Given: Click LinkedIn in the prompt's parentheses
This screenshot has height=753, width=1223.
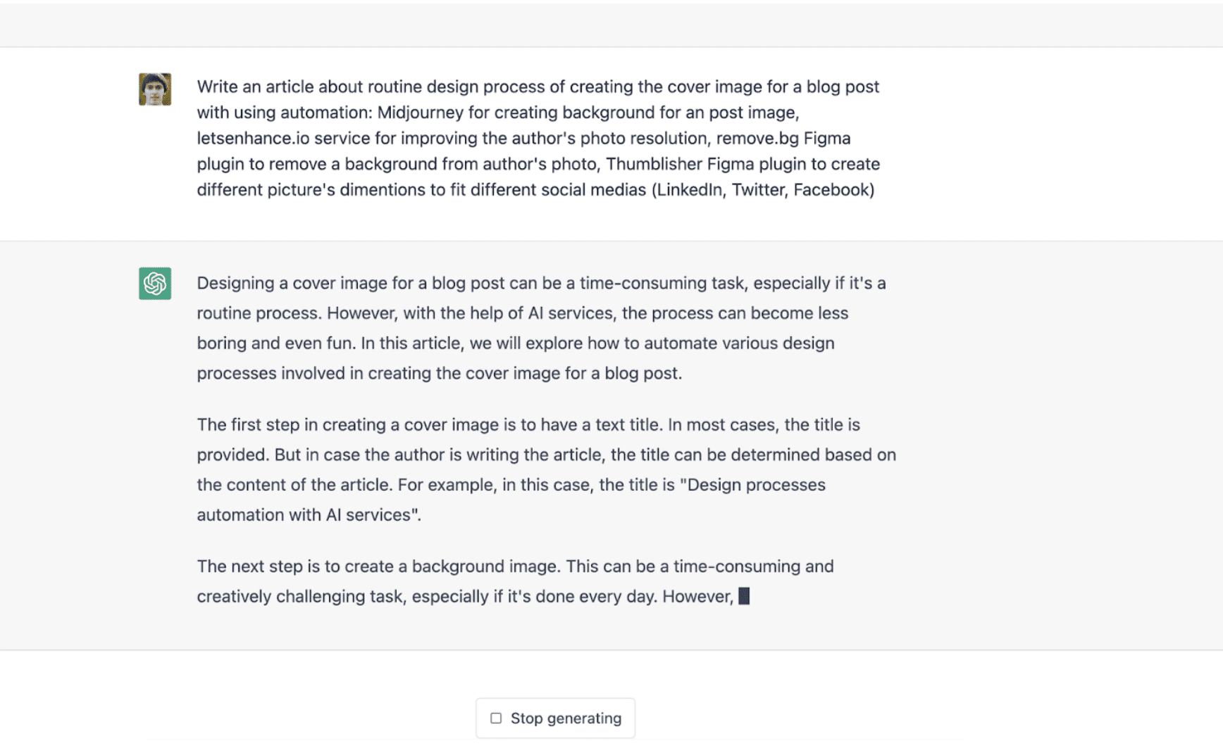Looking at the screenshot, I should 690,189.
